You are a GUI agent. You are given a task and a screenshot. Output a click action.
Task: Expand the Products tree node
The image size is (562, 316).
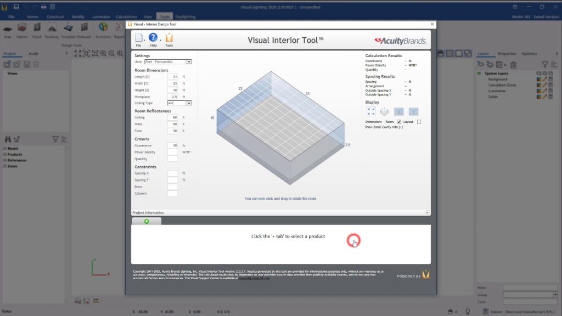pos(4,154)
